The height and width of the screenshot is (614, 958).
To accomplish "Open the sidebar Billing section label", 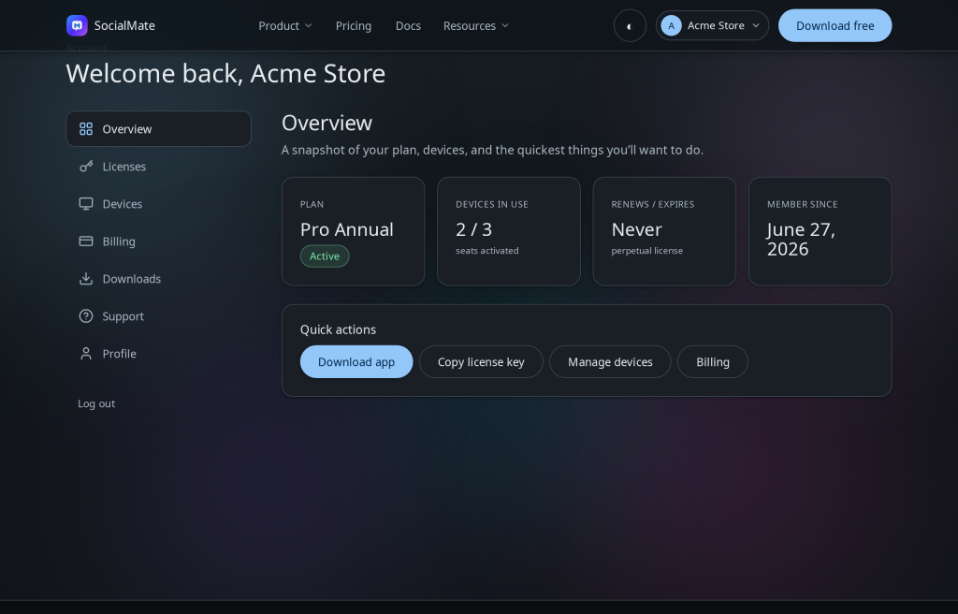I will [x=119, y=241].
